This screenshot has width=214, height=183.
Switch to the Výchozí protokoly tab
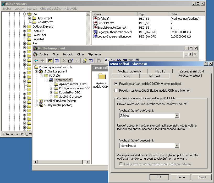pyautogui.click(x=129, y=71)
